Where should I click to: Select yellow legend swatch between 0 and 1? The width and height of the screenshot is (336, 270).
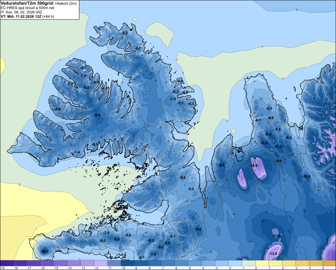click(262, 263)
